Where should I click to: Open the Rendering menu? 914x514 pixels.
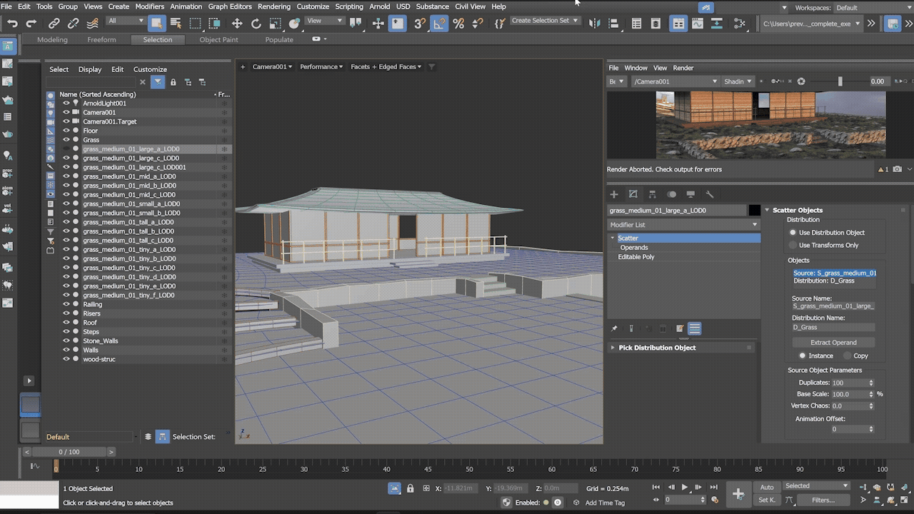point(273,6)
